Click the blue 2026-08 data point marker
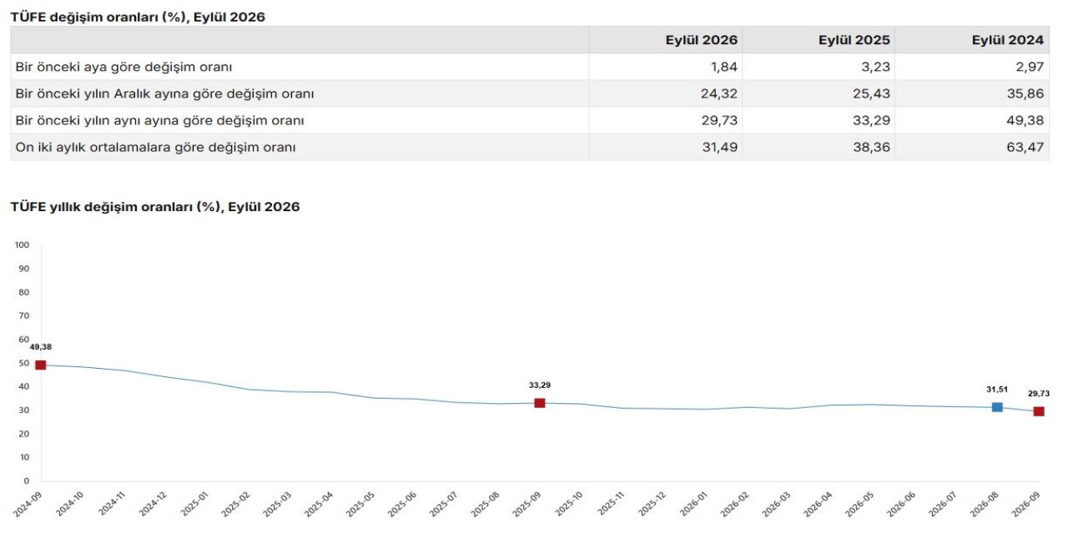 click(x=997, y=407)
